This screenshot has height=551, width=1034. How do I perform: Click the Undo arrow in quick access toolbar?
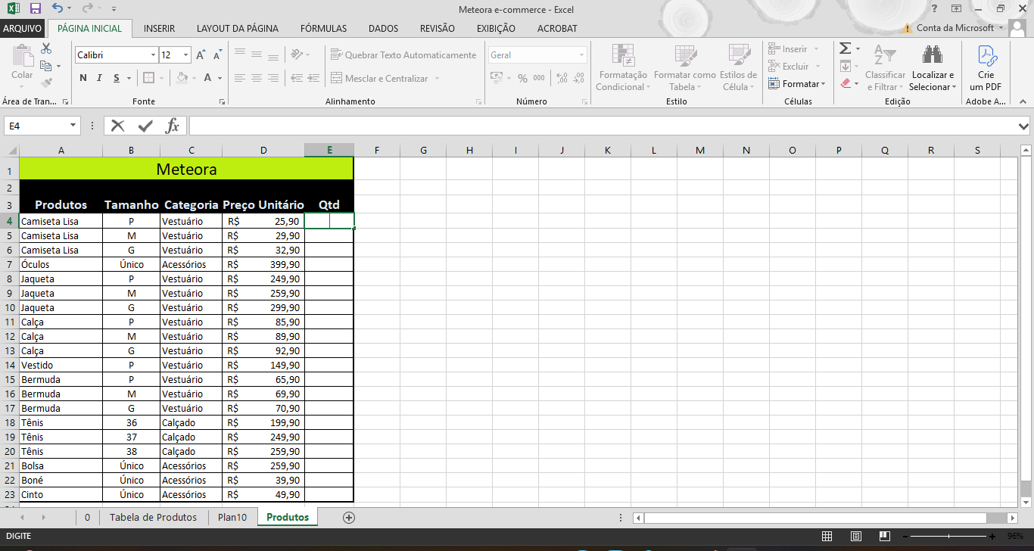coord(58,9)
